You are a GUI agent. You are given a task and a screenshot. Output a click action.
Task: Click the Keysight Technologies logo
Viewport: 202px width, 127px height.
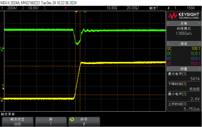pyautogui.click(x=183, y=15)
